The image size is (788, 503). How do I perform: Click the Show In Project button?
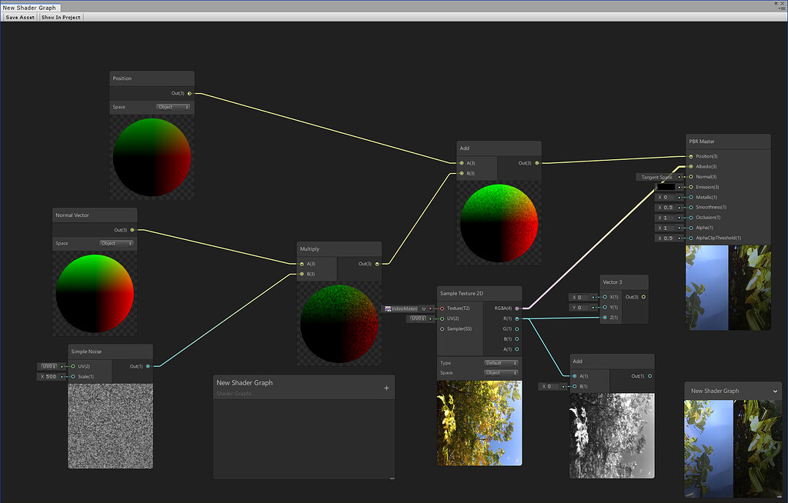[x=60, y=17]
